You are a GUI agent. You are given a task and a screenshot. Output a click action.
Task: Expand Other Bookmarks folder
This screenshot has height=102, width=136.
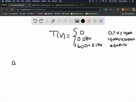coord(128,14)
